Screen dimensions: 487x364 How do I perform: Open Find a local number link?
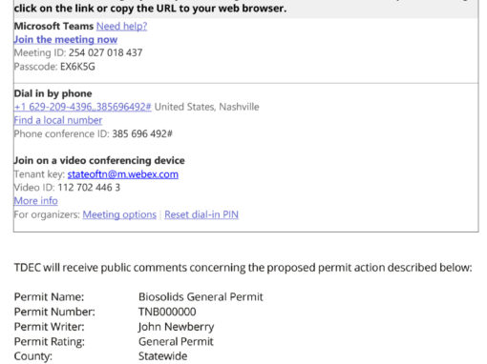click(58, 120)
